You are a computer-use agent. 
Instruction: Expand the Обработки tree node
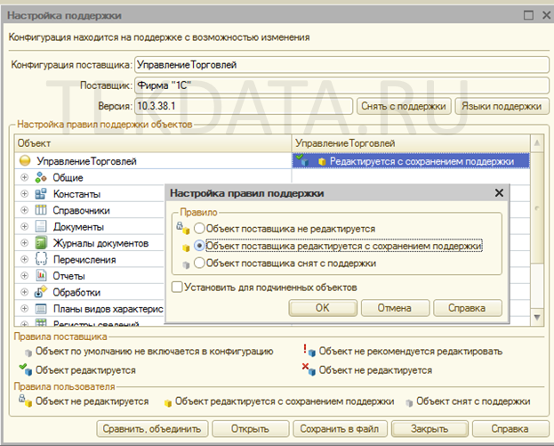pyautogui.click(x=24, y=292)
